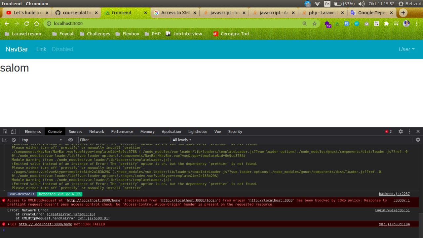
Task: Click the zoom magnifier icon in address bar
Action: click(x=305, y=24)
